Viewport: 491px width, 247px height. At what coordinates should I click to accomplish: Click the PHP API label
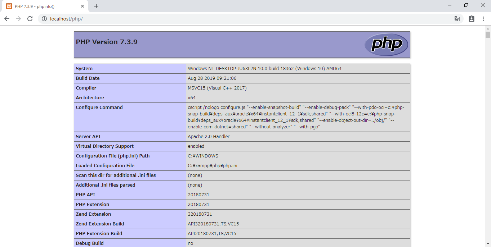click(x=85, y=195)
